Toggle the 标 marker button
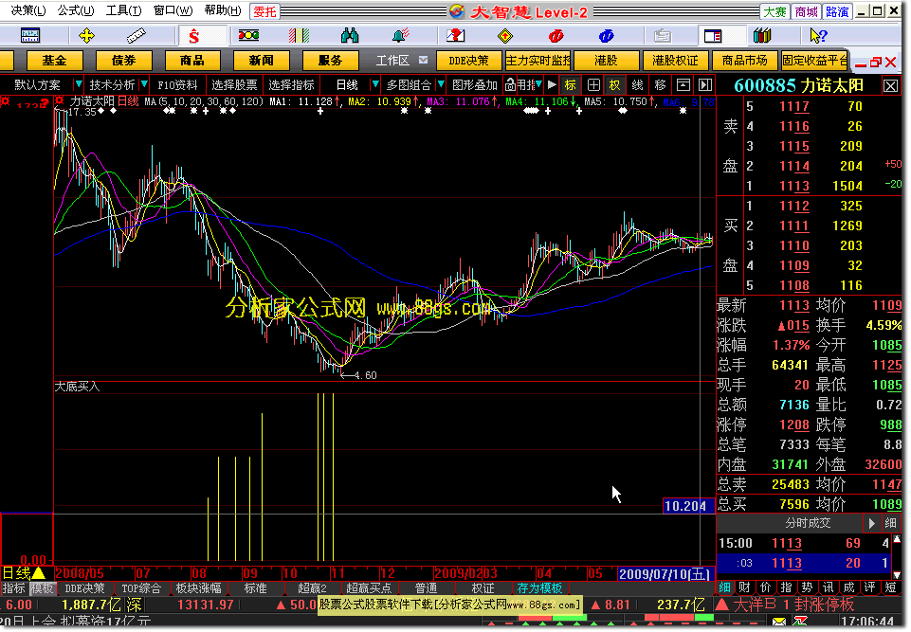The width and height of the screenshot is (911, 632). [571, 85]
